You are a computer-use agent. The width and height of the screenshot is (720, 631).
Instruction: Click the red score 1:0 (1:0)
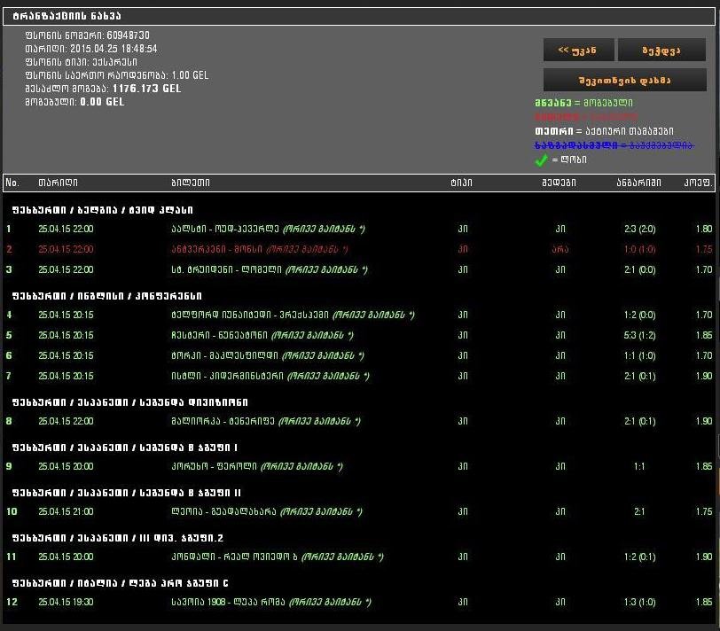pos(639,249)
